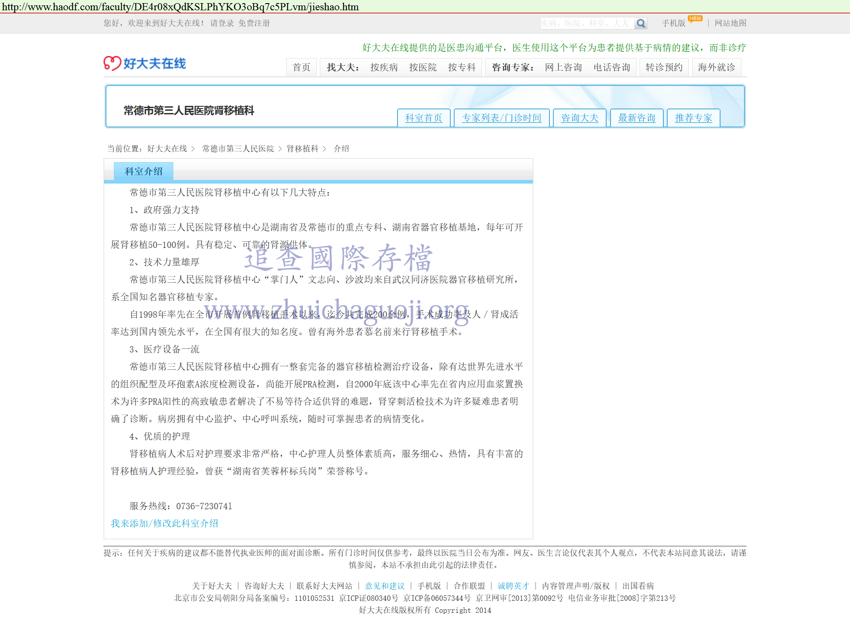Open 意见和建议 footer link
Screen dimensions: 850x620
click(x=385, y=586)
